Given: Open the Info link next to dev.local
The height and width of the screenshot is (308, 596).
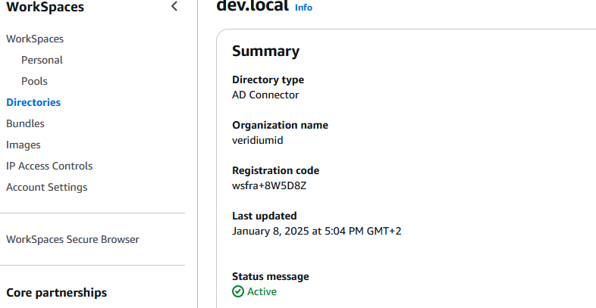Looking at the screenshot, I should click(303, 8).
